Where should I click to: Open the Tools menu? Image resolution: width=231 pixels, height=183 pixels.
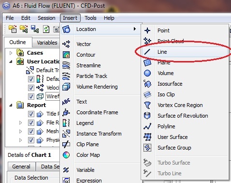[x=90, y=18]
